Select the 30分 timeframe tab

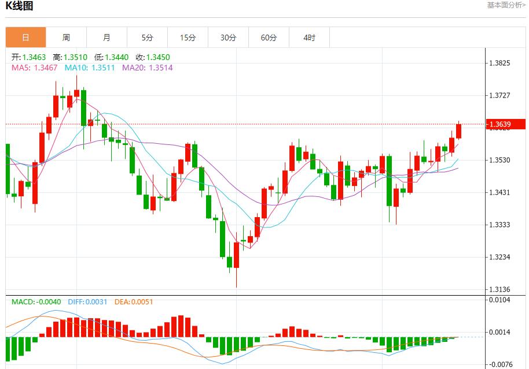228,37
